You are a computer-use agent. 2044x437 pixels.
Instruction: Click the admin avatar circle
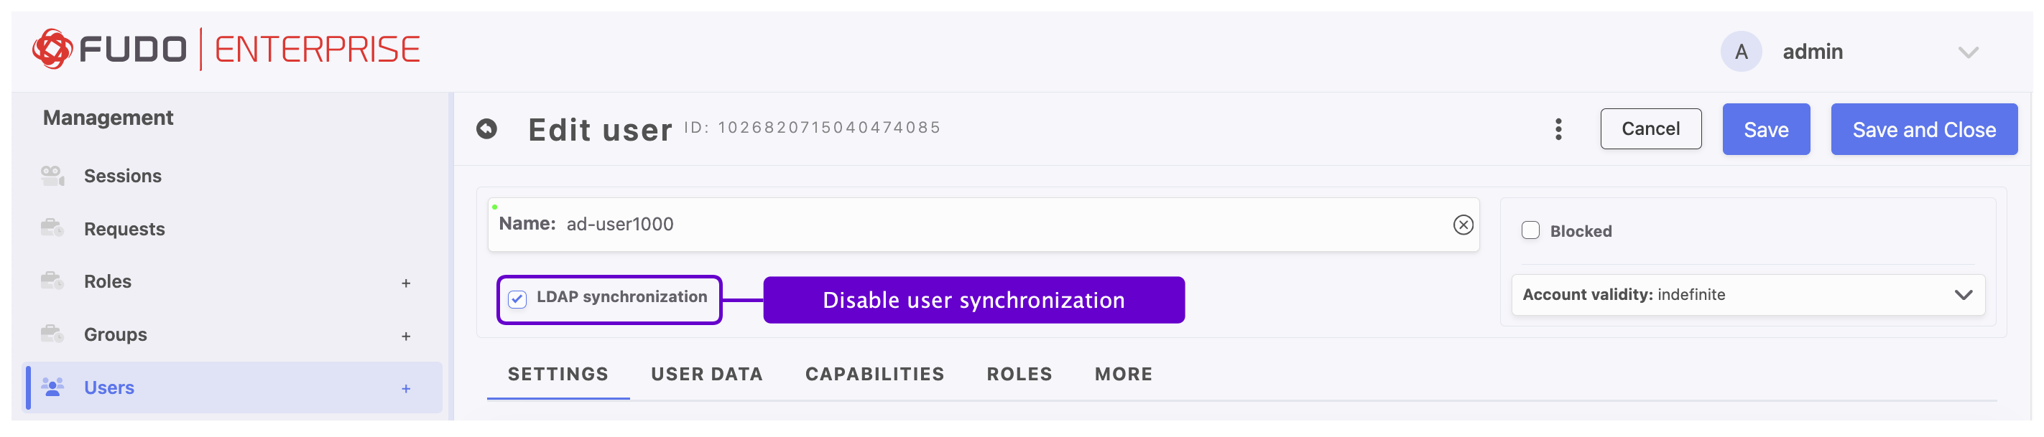pyautogui.click(x=1740, y=52)
